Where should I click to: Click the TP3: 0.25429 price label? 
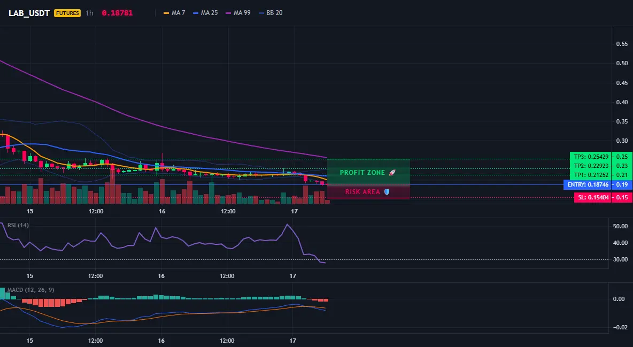590,157
